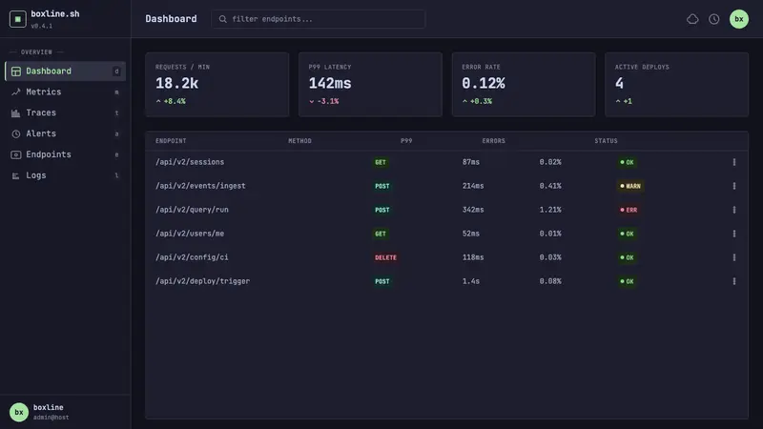Screen dimensions: 763x429
Task: Open Alerts page from sidebar
Action: tap(65, 133)
